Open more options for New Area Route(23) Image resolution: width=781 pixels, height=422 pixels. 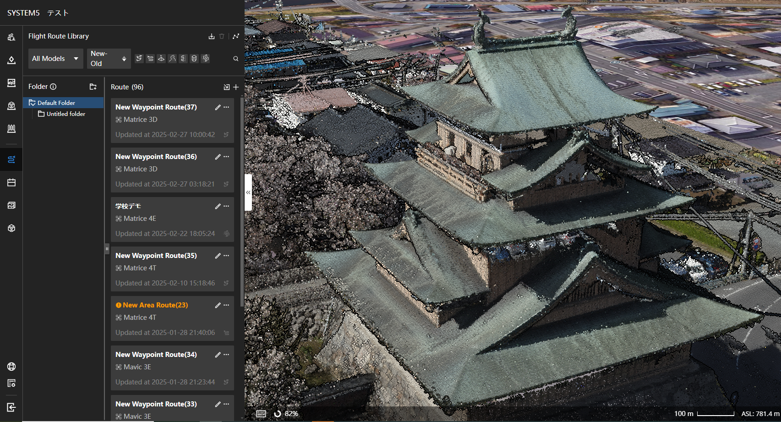(226, 305)
